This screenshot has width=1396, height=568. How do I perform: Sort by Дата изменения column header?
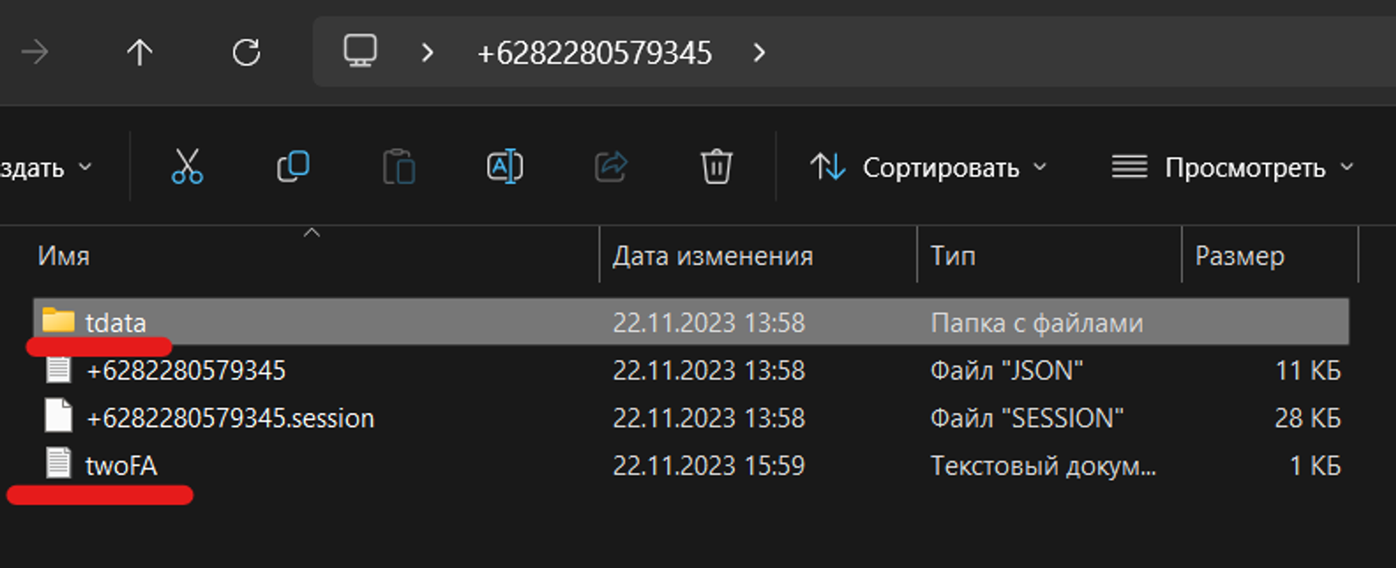pyautogui.click(x=713, y=256)
